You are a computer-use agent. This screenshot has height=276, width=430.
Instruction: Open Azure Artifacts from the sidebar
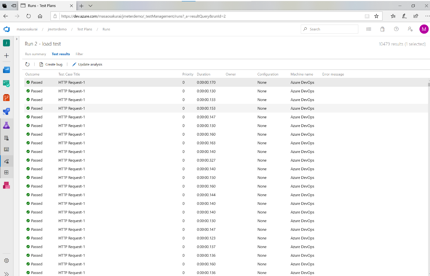point(6,185)
